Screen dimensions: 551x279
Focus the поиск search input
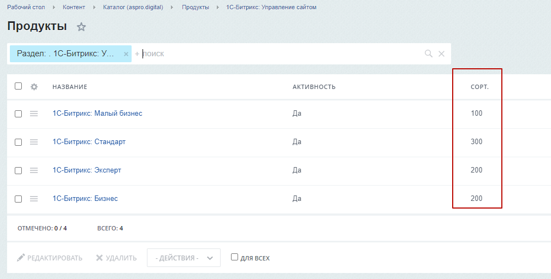281,54
